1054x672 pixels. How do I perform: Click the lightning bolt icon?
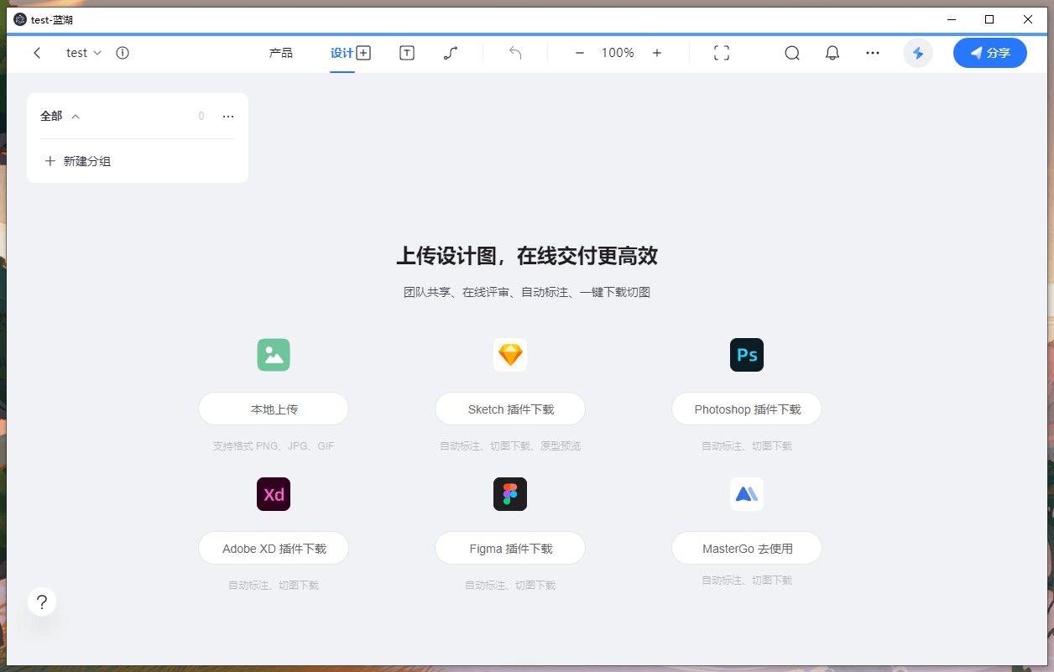[918, 53]
